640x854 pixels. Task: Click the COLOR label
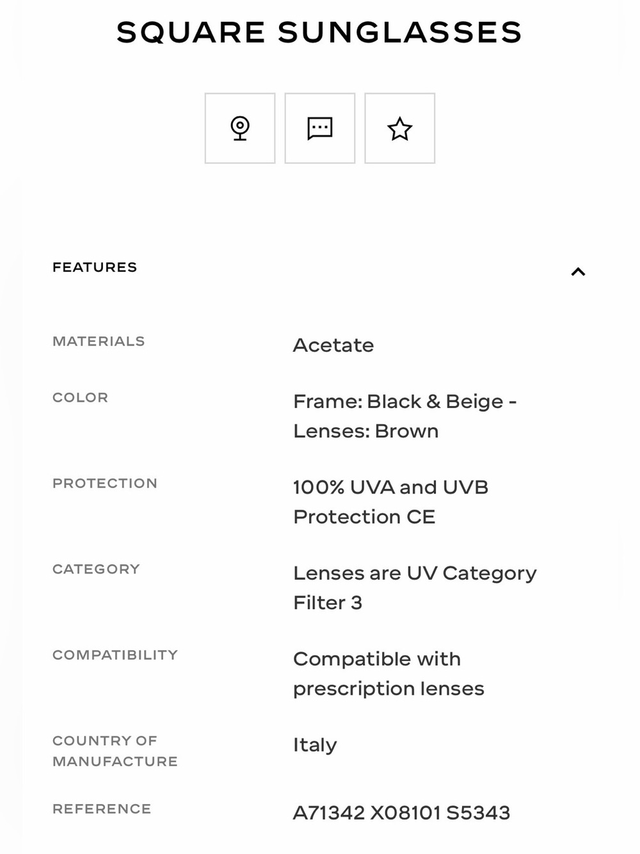click(x=80, y=397)
